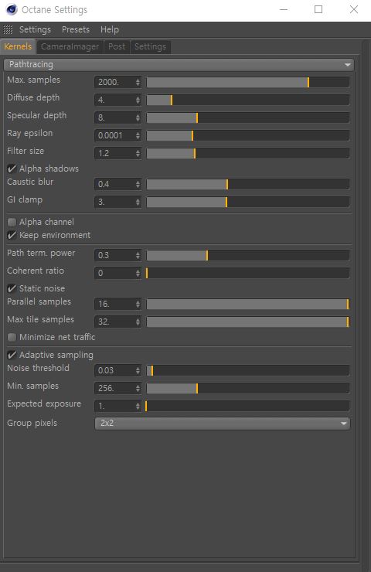Click the Filter size spinner arrows
371x572 pixels.
click(138, 153)
